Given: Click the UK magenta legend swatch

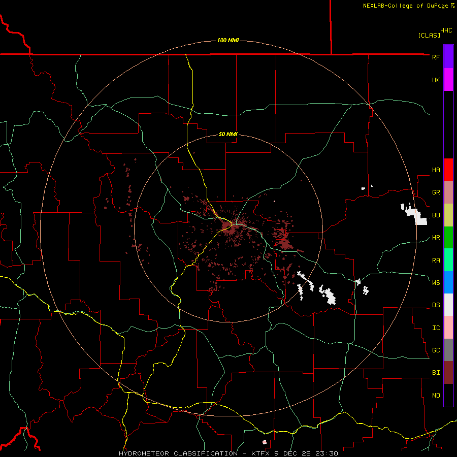Looking at the screenshot, I should point(448,80).
